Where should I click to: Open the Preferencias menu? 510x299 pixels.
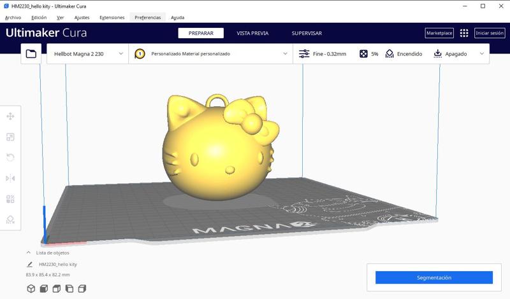[x=148, y=18]
